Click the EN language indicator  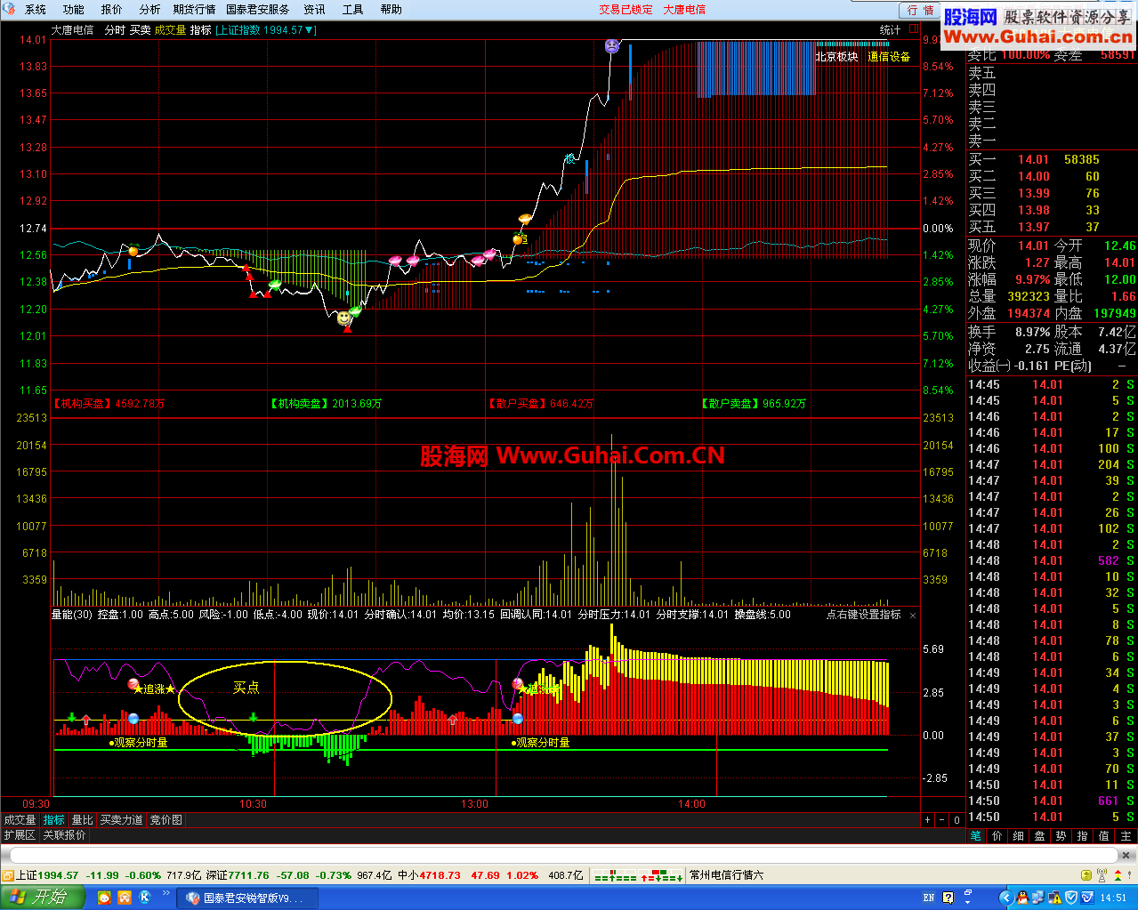click(x=929, y=898)
